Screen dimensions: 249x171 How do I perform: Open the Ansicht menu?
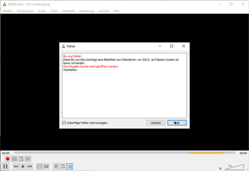[x=103, y=11]
